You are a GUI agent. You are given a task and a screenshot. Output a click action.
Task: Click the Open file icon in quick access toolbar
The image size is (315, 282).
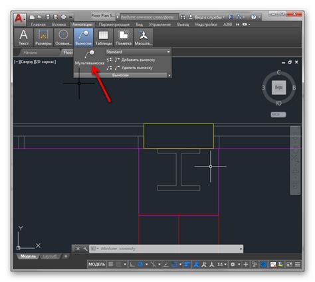40,17
